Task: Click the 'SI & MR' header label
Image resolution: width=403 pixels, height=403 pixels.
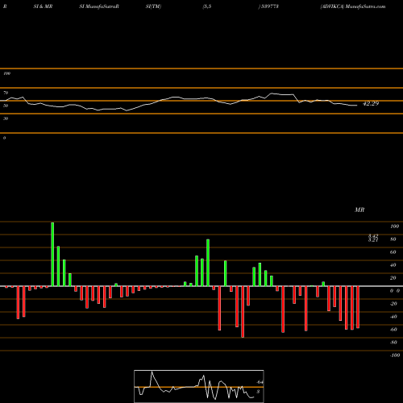Action: point(43,6)
